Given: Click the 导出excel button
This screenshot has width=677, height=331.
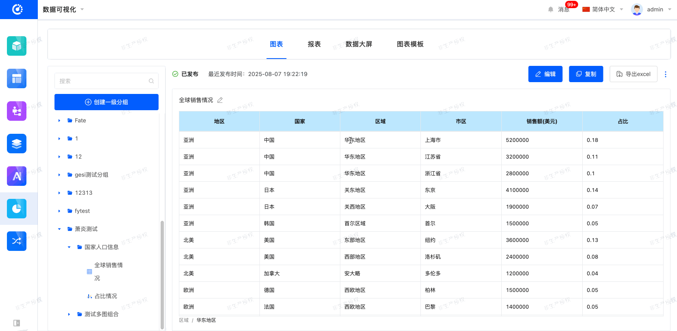Looking at the screenshot, I should [633, 74].
